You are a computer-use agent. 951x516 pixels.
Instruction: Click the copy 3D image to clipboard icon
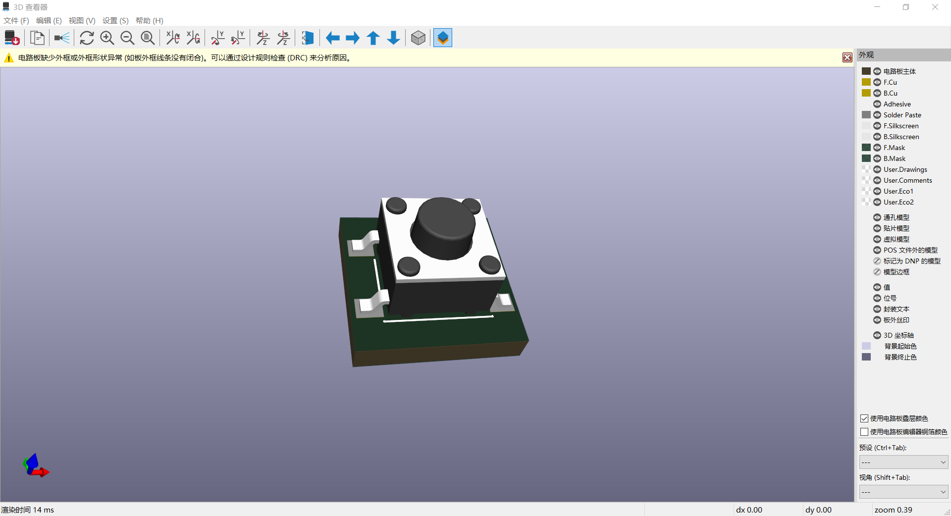point(37,38)
